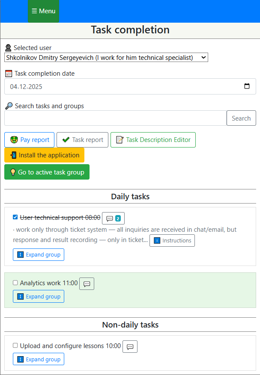Screen dimensions: 260x375
Task: Expand group under User technical support
Action: (x=39, y=255)
